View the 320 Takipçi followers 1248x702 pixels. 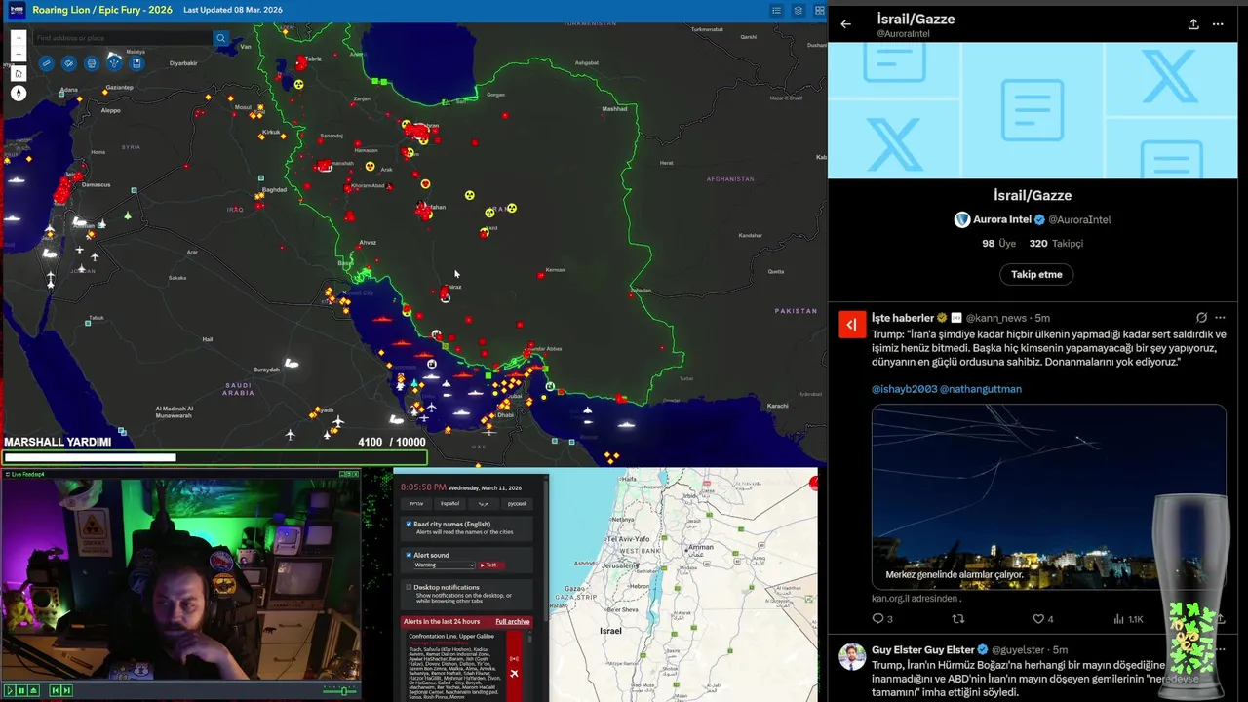click(1056, 244)
